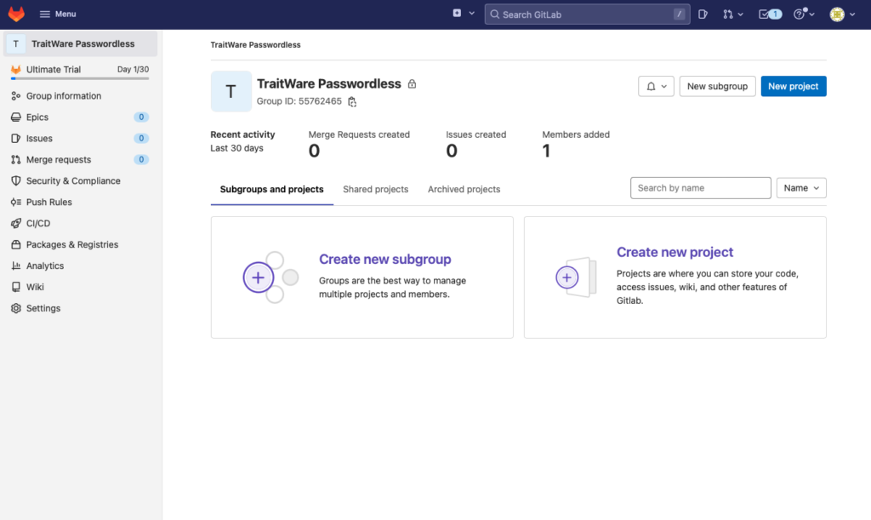
Task: Open TraitWare Passwordless sidebar group header
Action: coord(81,44)
